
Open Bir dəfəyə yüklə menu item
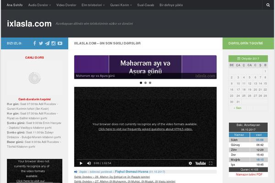coord(171,5)
